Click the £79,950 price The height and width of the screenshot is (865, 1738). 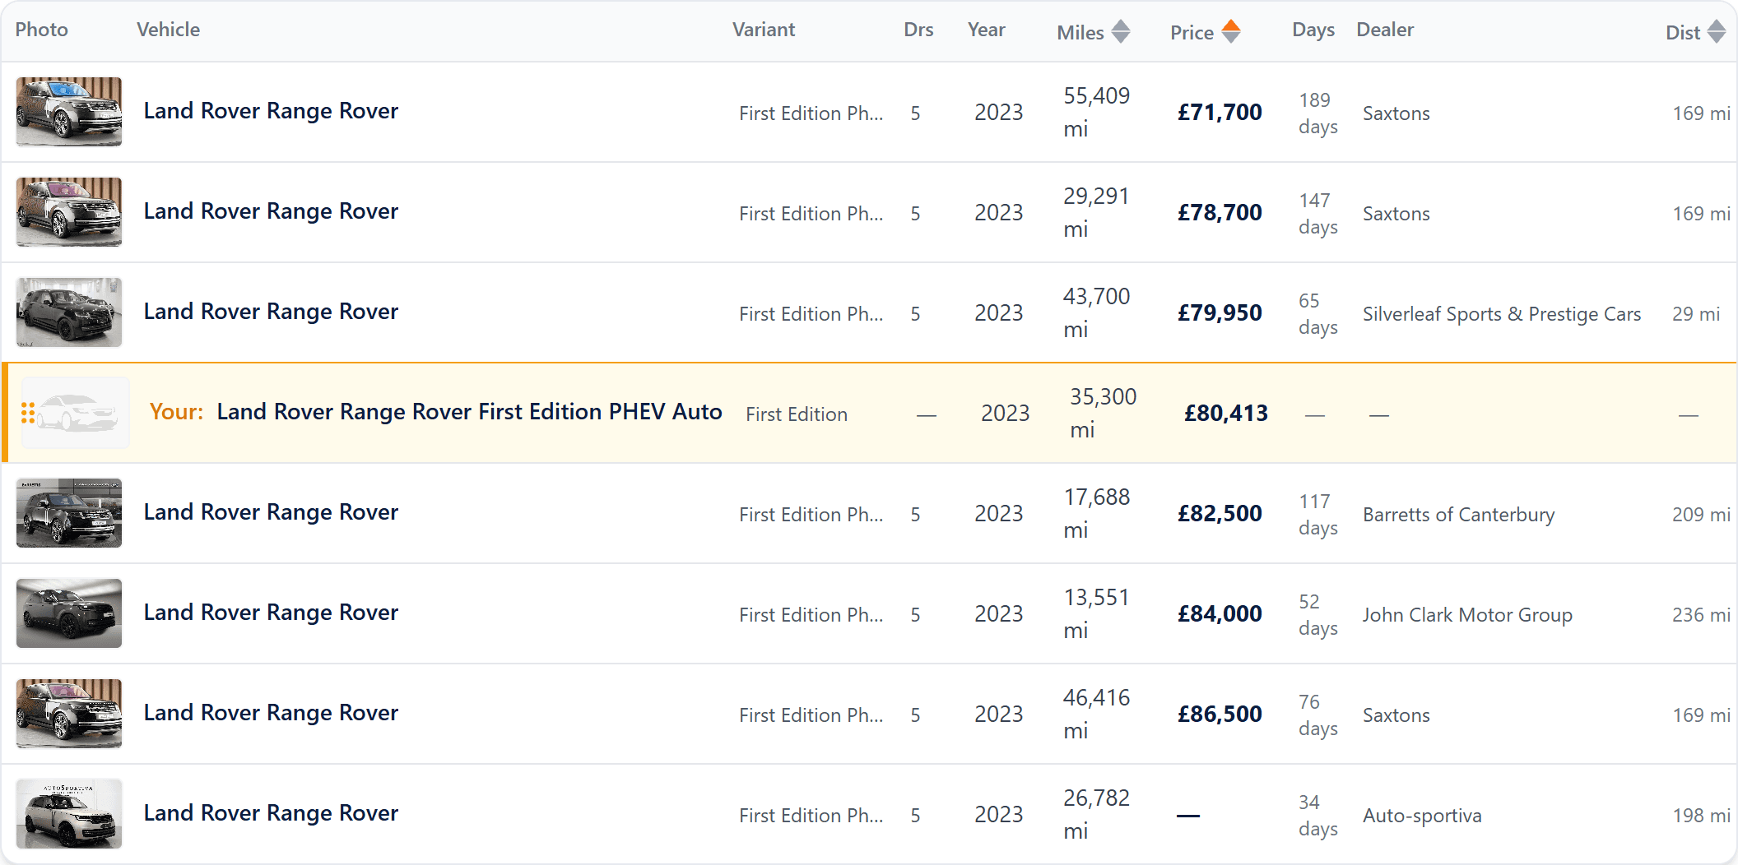(1220, 312)
